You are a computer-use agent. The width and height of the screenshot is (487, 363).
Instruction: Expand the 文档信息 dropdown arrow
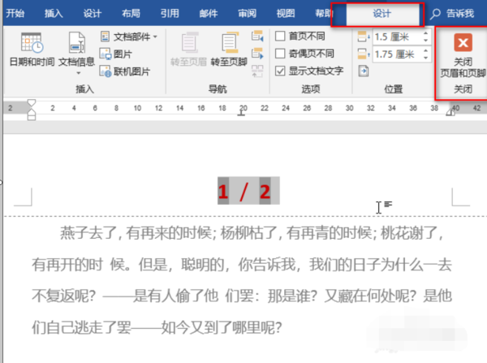click(78, 73)
